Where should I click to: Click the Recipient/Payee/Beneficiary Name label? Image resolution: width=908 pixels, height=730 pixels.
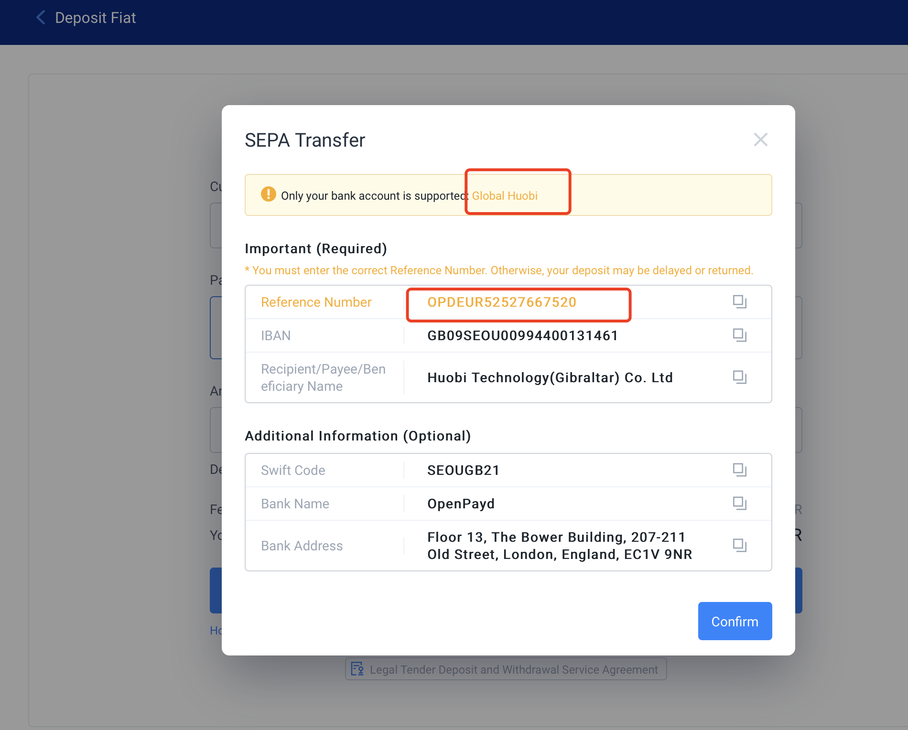point(323,377)
